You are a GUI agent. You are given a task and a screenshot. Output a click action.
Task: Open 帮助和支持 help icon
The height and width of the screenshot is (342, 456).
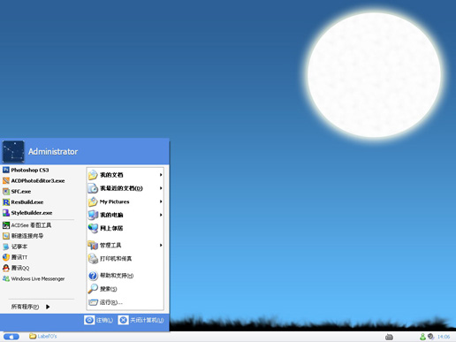point(93,276)
